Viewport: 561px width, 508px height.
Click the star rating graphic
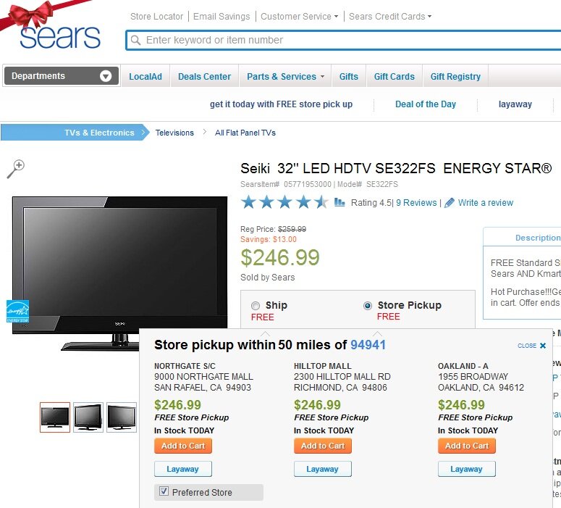(x=284, y=202)
